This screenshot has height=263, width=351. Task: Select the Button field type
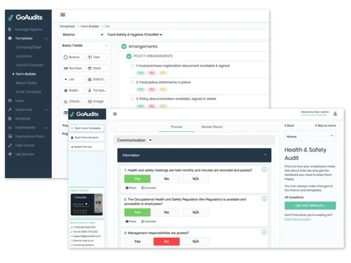coord(73,57)
